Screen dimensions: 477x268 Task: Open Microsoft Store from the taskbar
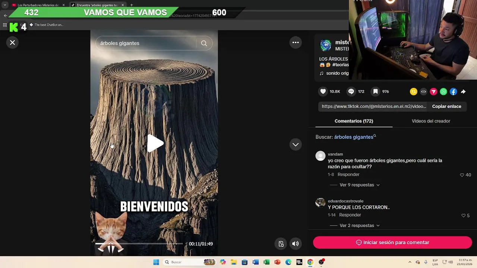coord(244,262)
